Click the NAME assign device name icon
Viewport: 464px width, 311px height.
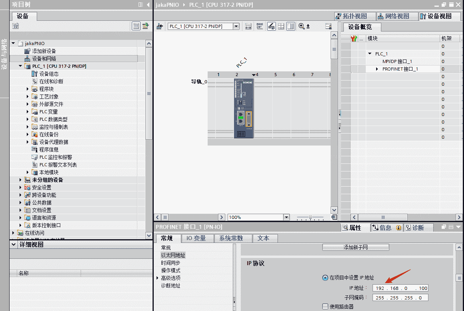(x=260, y=26)
